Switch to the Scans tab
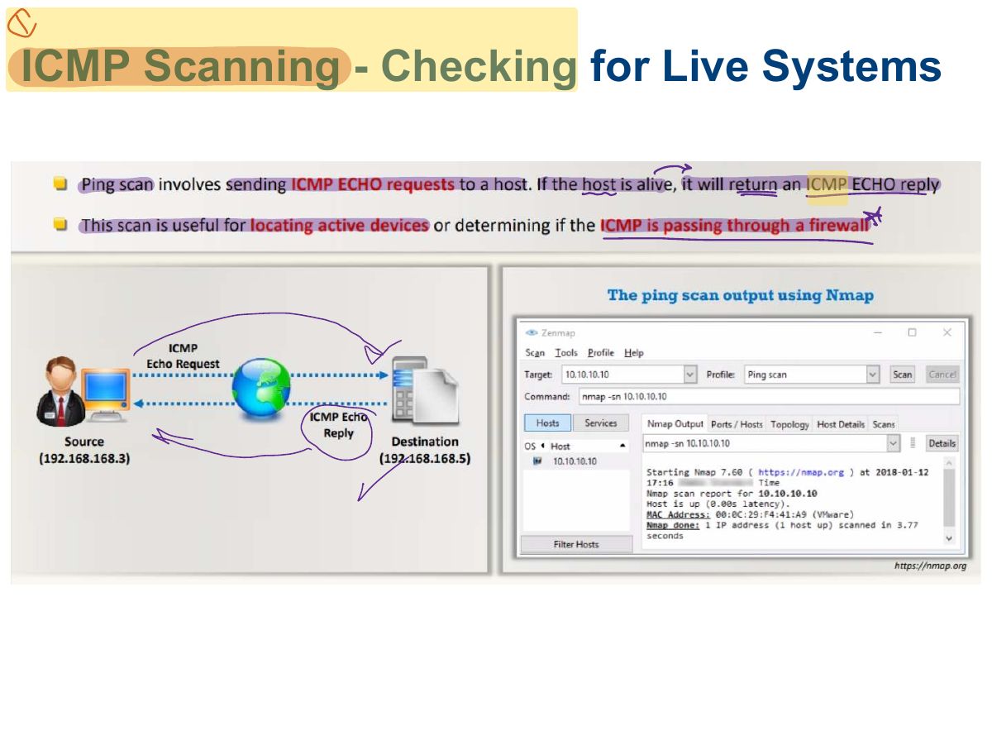The width and height of the screenshot is (992, 745). 884,424
